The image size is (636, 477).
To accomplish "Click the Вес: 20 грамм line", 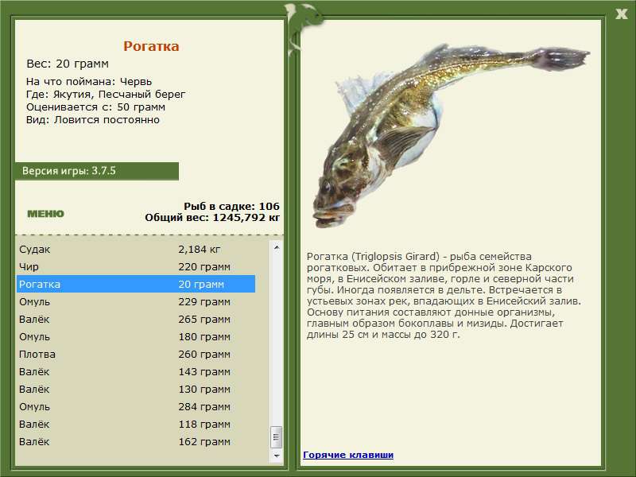I will 68,64.
